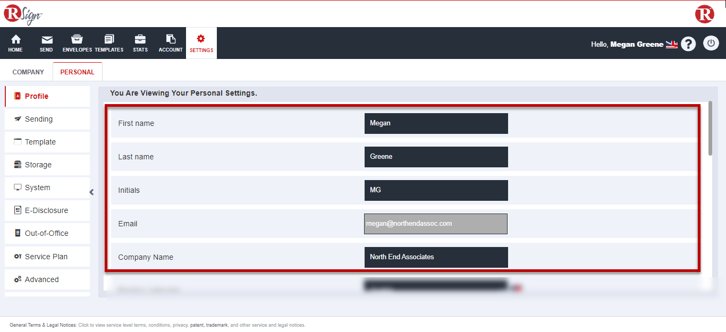Click the Settings gear icon
Viewport: 726px width, 332px height.
click(x=201, y=39)
